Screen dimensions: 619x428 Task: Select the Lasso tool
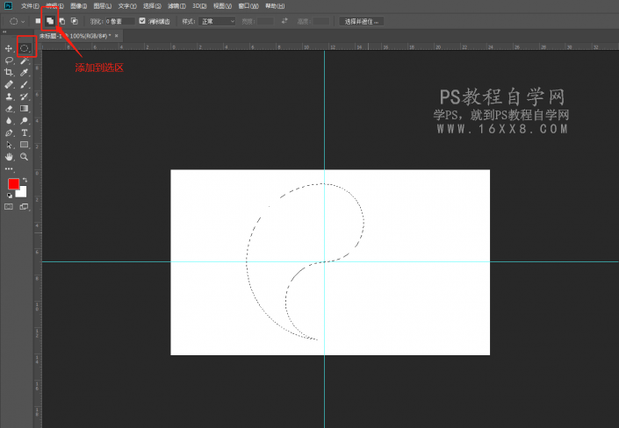click(8, 61)
